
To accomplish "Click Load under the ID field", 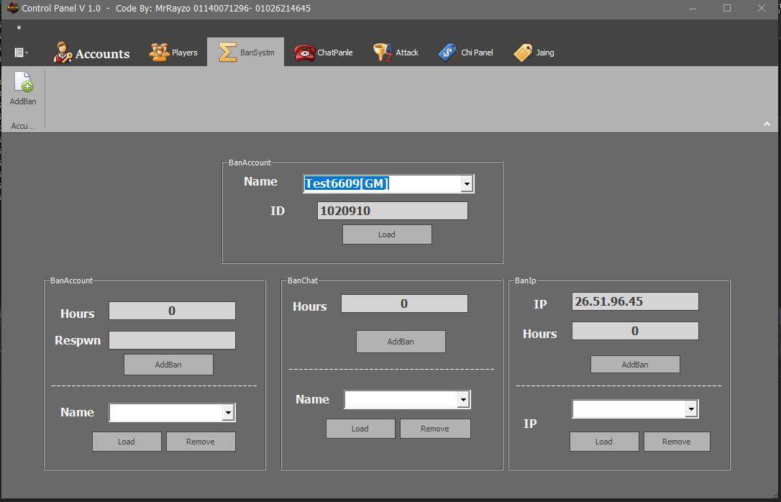I will (387, 234).
